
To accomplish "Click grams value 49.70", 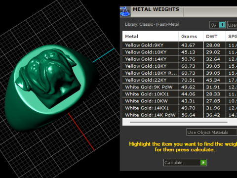I will coord(188,108).
